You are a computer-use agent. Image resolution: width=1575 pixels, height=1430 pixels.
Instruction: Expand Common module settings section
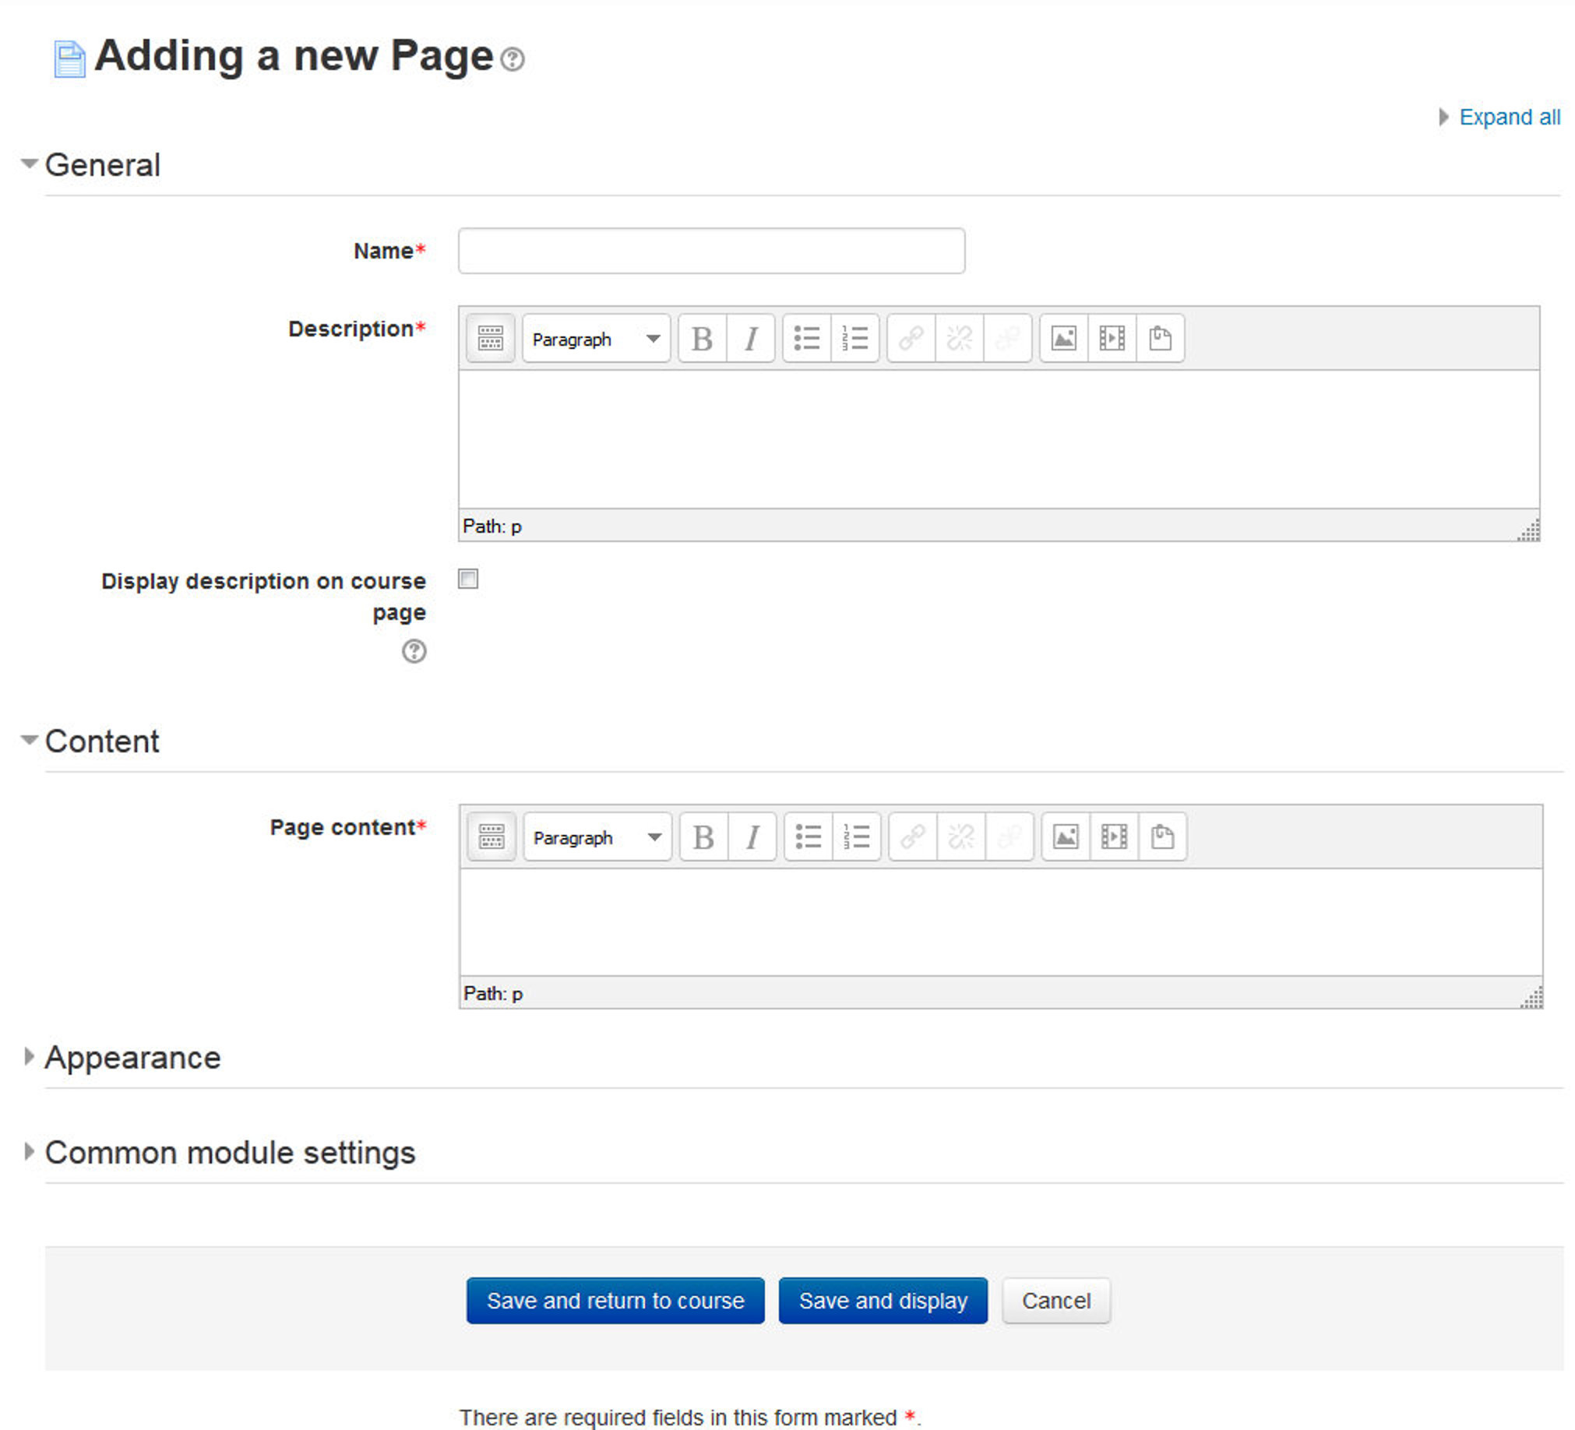(229, 1153)
